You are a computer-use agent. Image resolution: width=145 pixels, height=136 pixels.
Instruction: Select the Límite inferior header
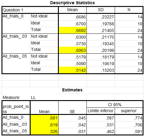point(101,111)
